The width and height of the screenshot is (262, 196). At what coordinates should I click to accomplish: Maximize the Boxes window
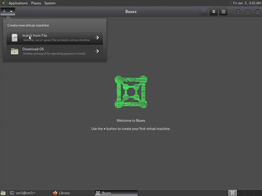tap(248, 11)
